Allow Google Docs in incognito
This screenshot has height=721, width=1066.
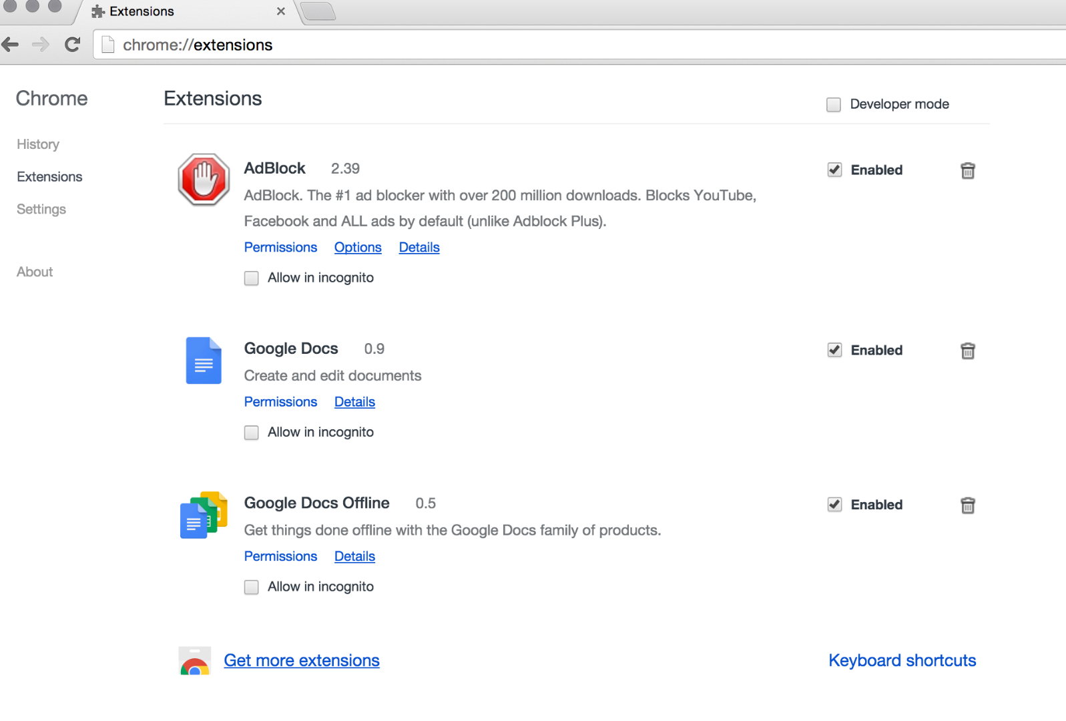click(251, 433)
